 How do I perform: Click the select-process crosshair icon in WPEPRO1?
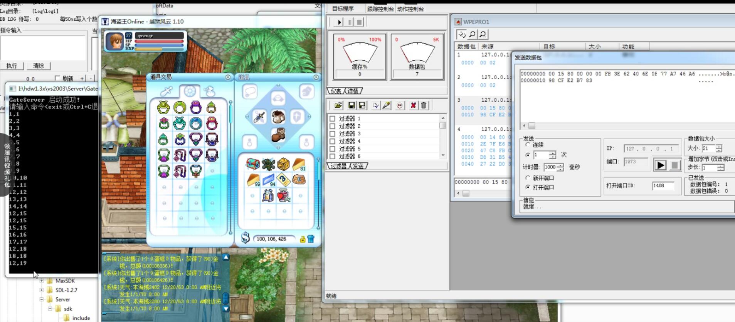[x=462, y=34]
